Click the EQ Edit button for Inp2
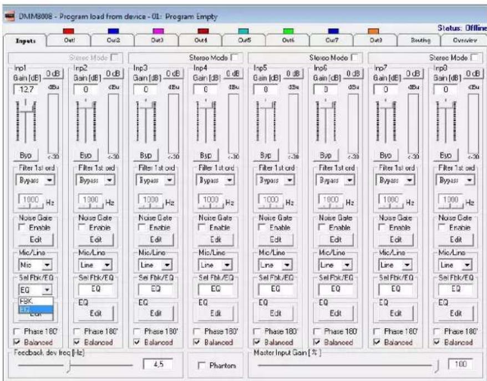 [95, 313]
